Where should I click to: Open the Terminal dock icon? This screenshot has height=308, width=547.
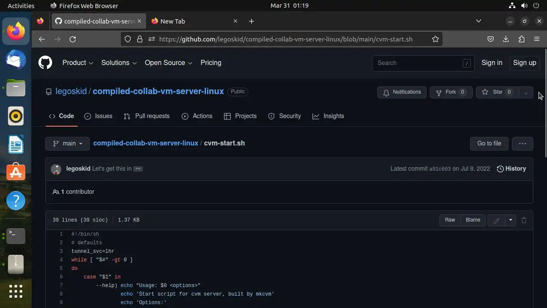point(16,236)
